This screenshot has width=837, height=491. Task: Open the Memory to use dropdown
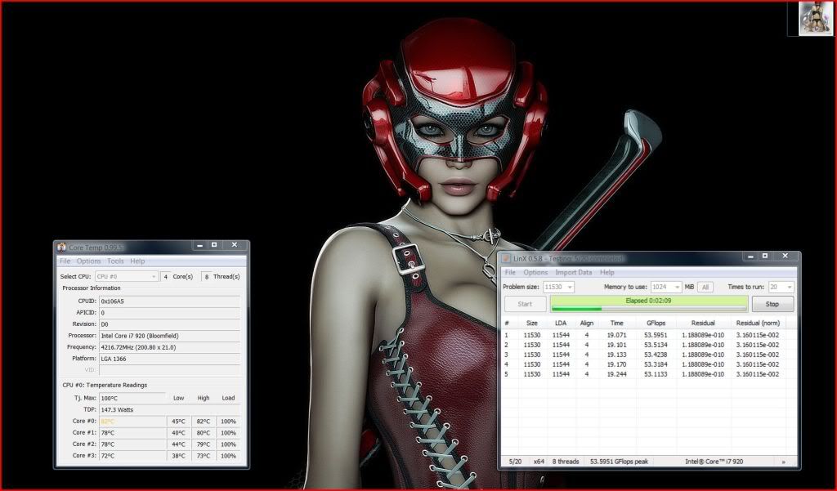pos(665,287)
